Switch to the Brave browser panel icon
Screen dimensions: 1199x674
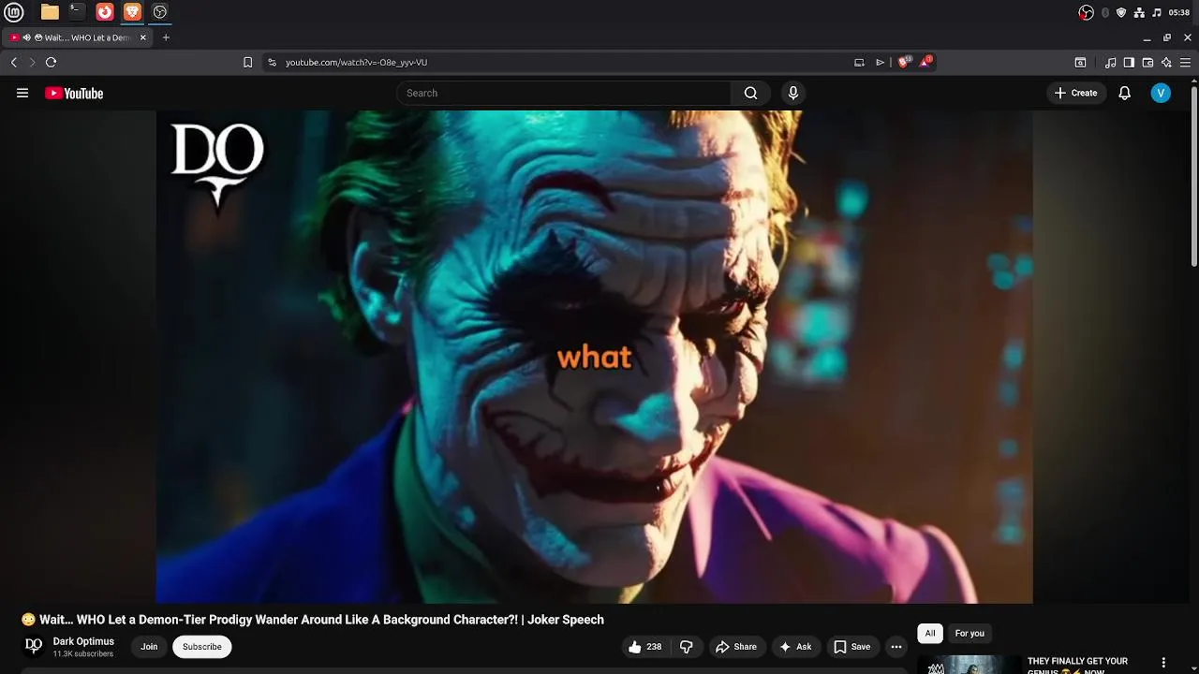coord(132,12)
